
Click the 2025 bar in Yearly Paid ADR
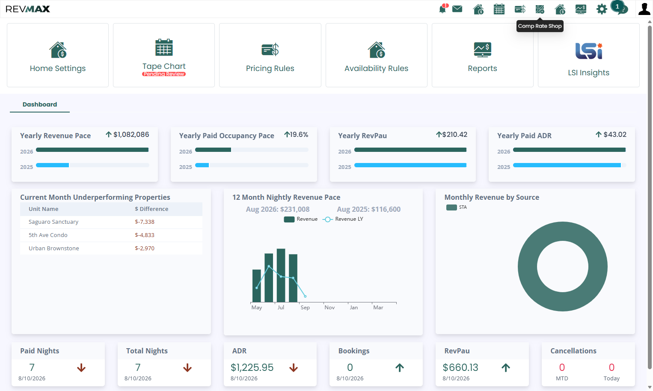tap(567, 165)
